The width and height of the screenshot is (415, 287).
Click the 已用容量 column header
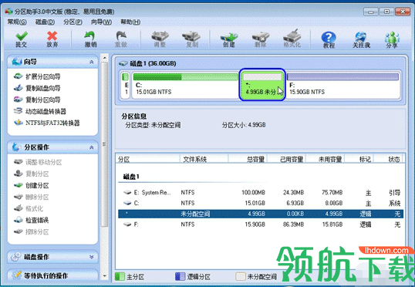point(287,159)
